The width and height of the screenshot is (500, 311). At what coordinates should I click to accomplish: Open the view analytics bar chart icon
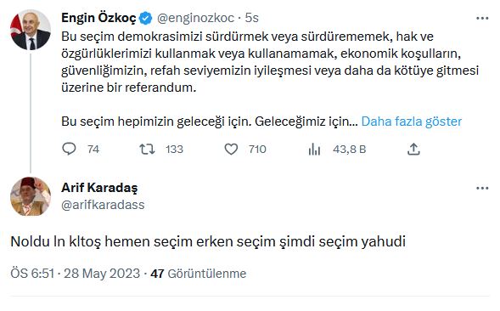314,149
